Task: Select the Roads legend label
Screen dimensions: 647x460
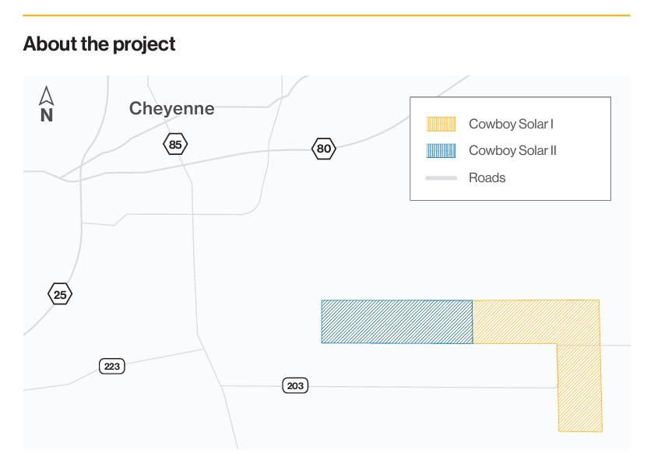Action: point(487,177)
